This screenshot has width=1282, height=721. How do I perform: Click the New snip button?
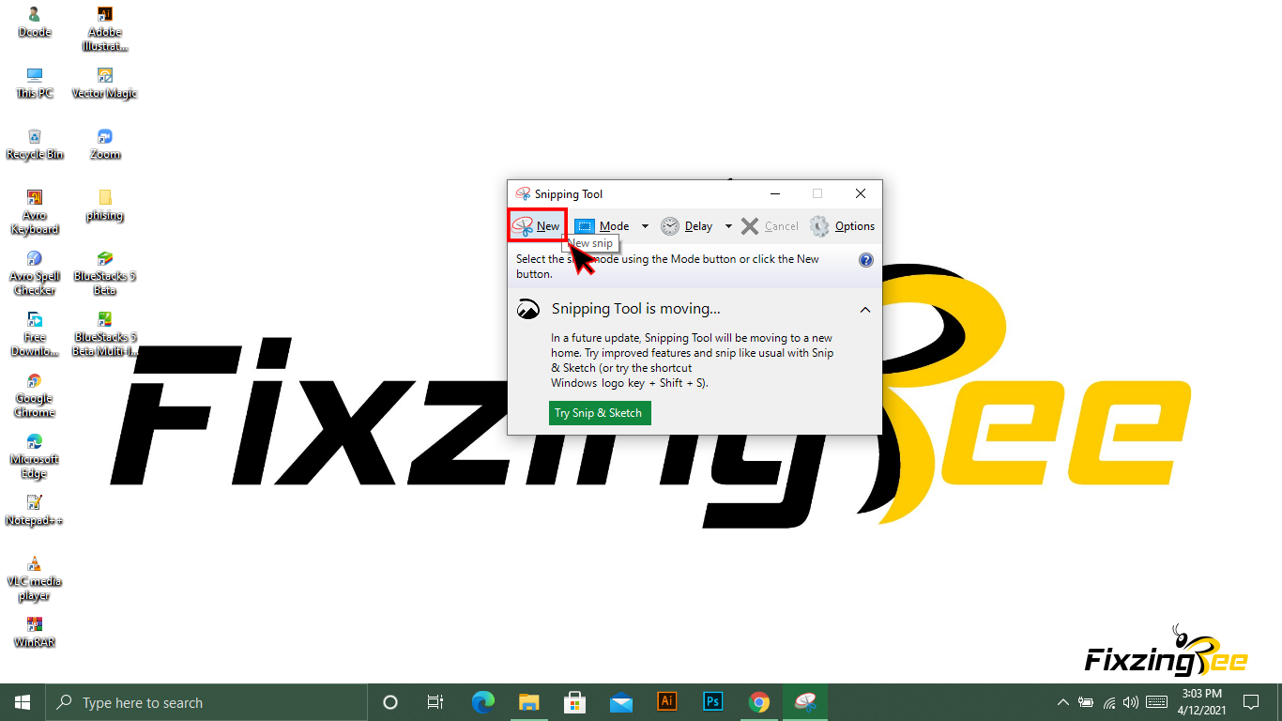click(x=538, y=226)
